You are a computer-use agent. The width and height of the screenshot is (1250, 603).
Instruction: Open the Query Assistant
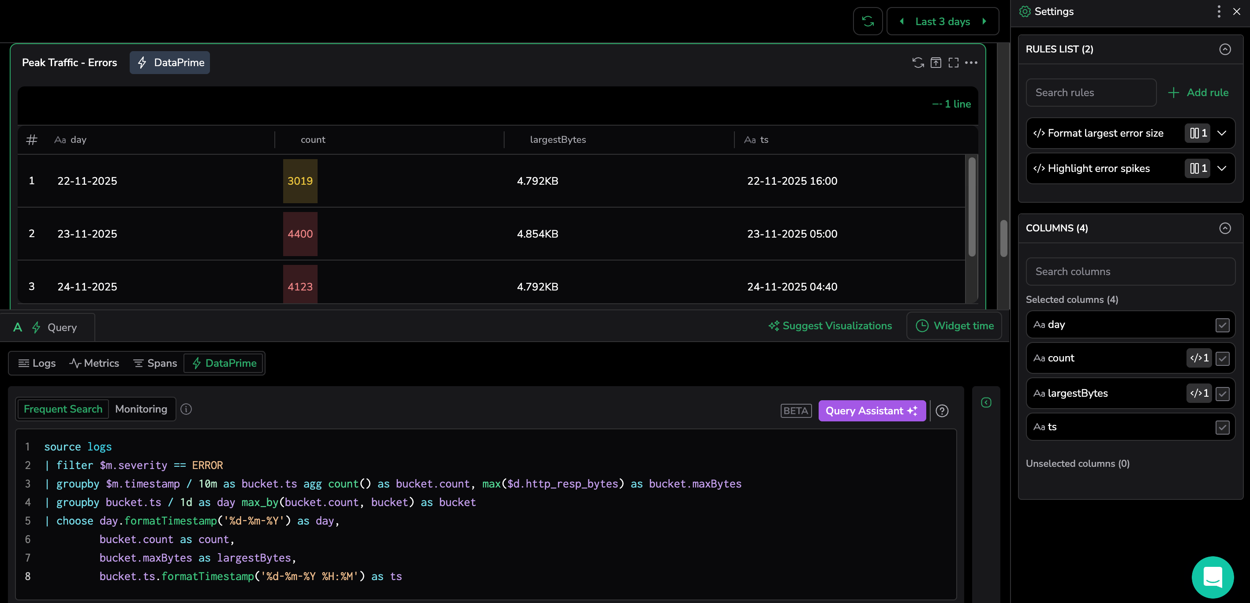pos(872,411)
